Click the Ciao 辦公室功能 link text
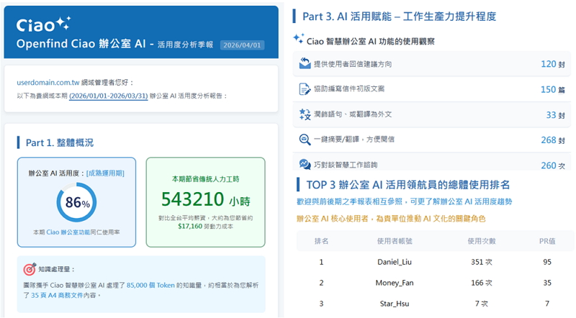 pos(68,232)
